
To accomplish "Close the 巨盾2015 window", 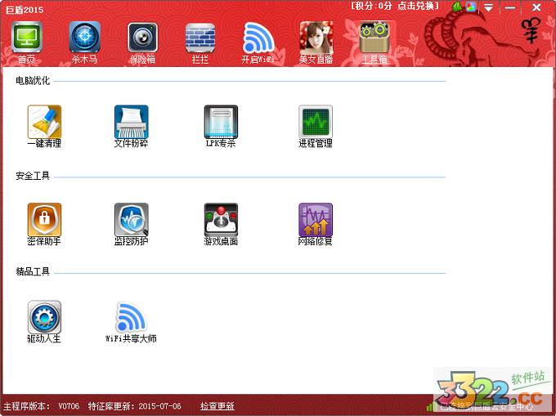I will pyautogui.click(x=536, y=7).
